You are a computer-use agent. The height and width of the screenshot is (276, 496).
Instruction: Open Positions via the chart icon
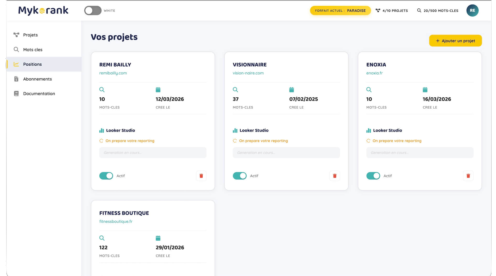[x=16, y=64]
